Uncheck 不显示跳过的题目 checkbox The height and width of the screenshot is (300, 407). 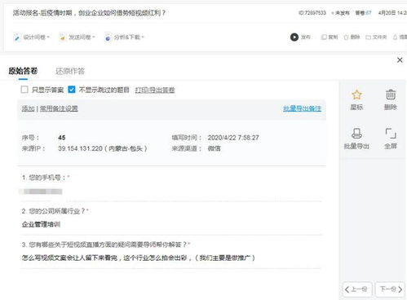[72, 90]
